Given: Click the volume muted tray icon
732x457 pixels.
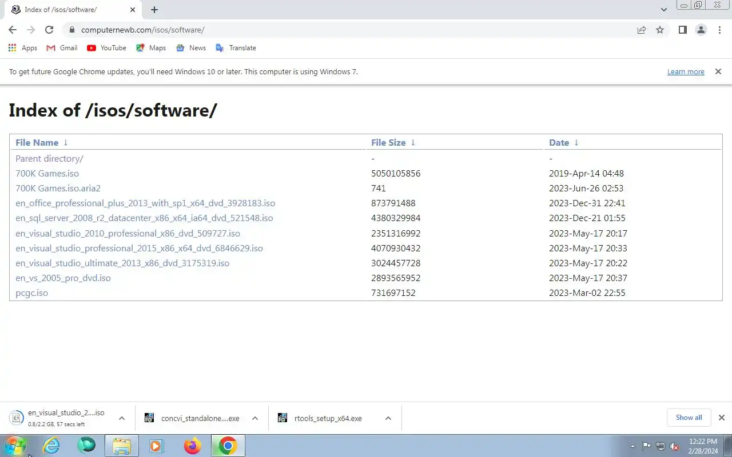Looking at the screenshot, I should 675,446.
